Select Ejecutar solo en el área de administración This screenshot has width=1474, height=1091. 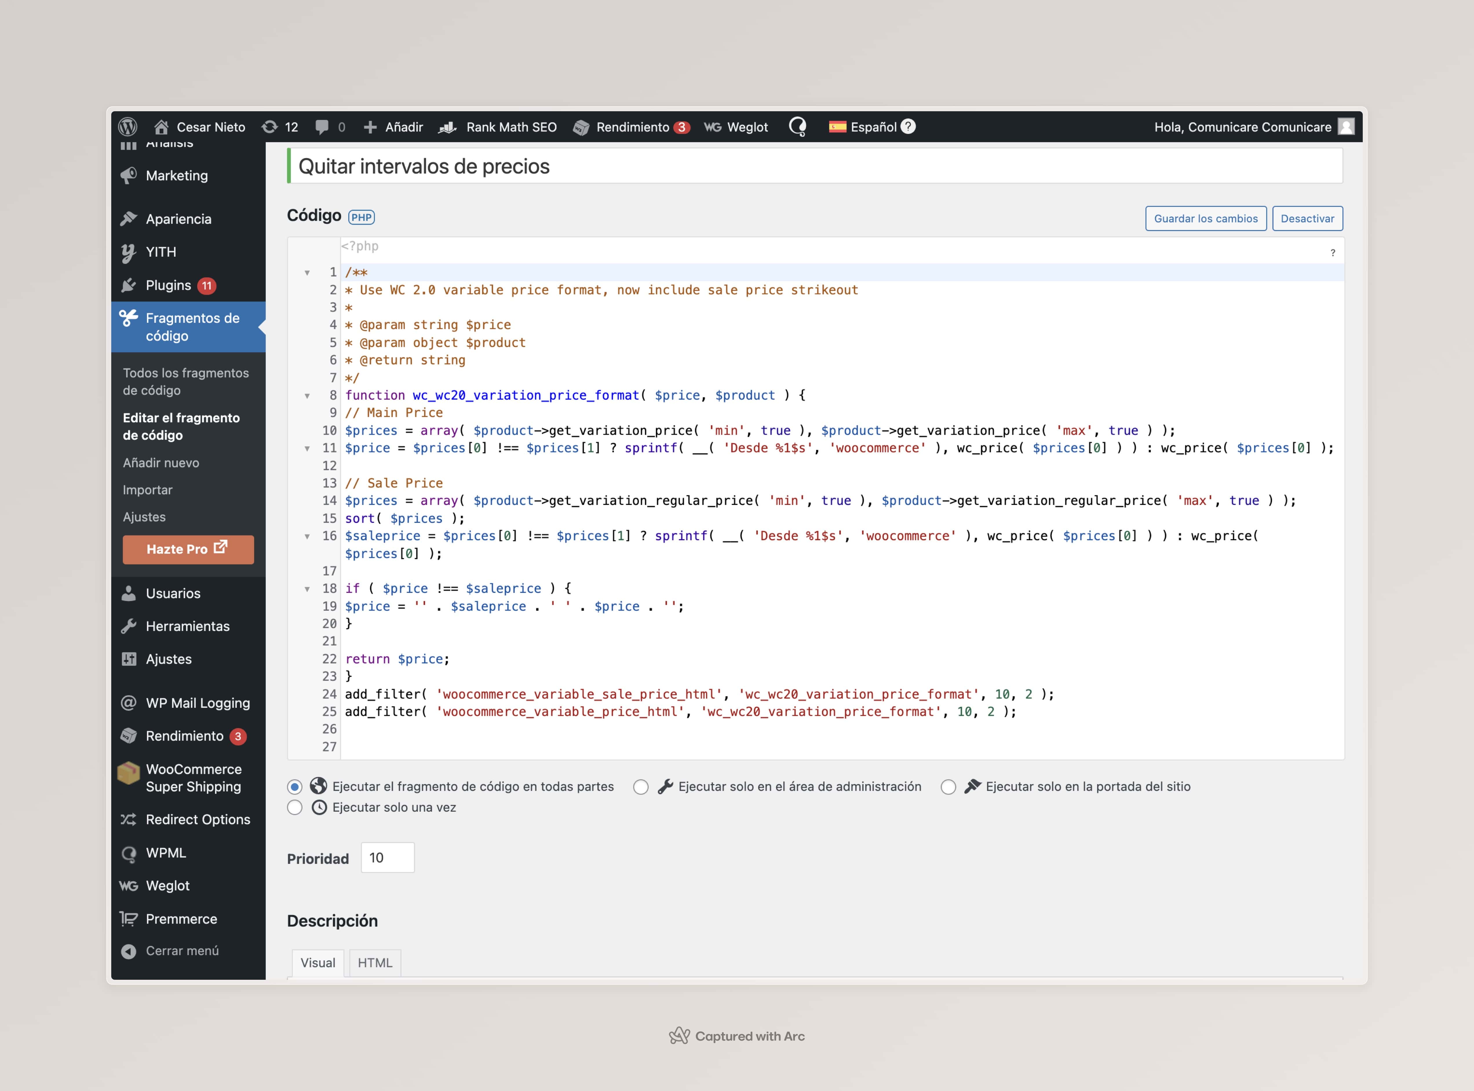(641, 787)
